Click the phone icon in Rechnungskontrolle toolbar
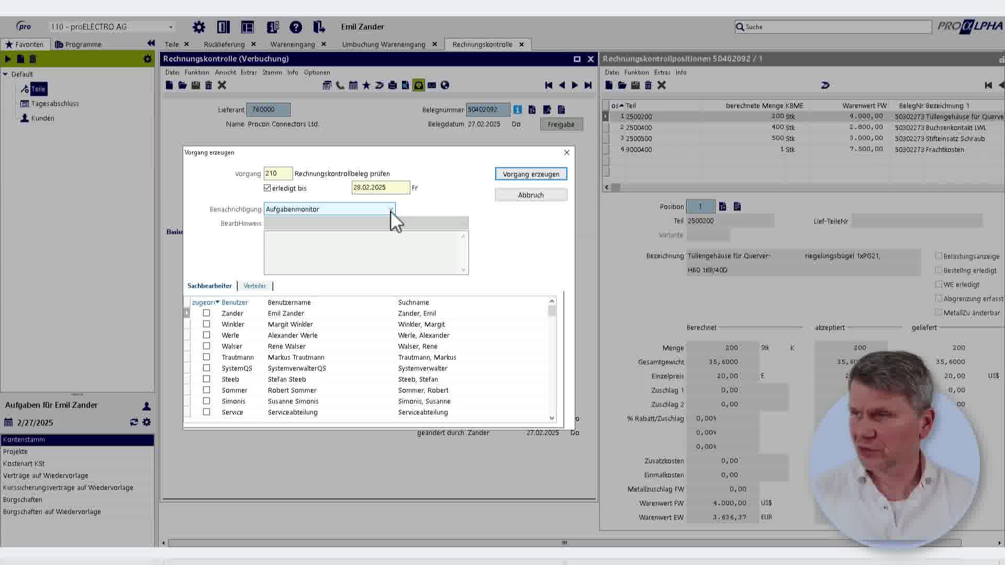 coord(340,85)
